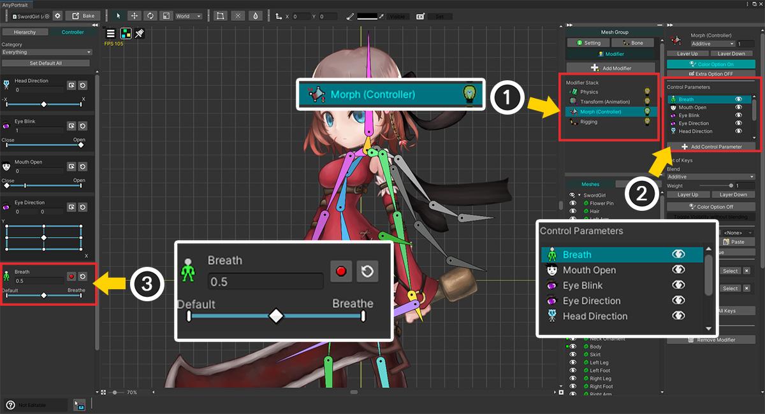
Task: Click the Head Direction slider track
Action: [x=43, y=104]
